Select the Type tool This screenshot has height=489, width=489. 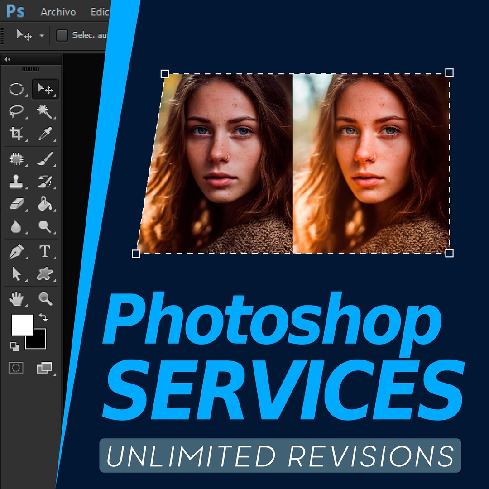[x=45, y=252]
